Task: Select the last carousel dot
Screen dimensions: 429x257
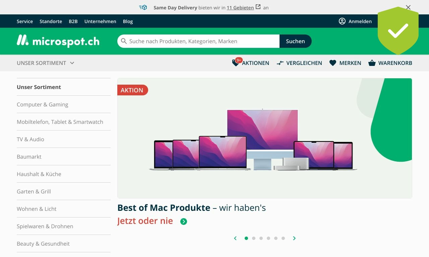Action: pos(283,238)
